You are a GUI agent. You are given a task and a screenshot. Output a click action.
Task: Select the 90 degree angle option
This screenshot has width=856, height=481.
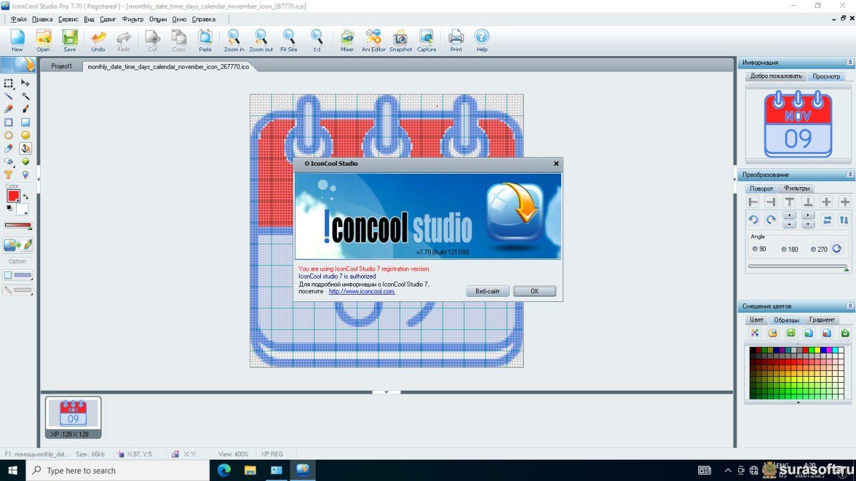(756, 249)
